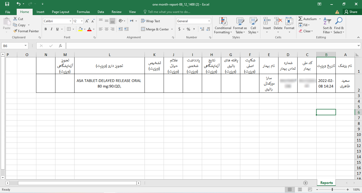This screenshot has width=362, height=193.
Task: Decrease the cell indent
Action: 120,29
